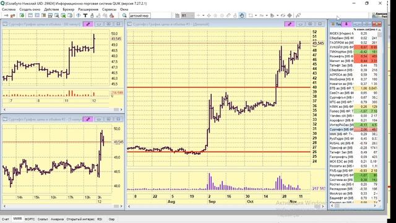Screen dimensions: 396x223
Task: Expand the rectangle tool dropdown arrow
Action: (256, 15)
